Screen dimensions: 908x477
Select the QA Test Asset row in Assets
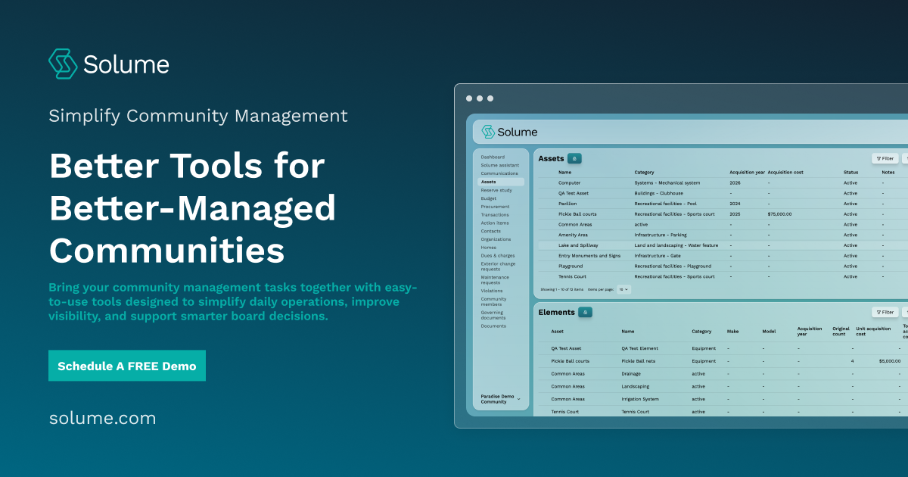(723, 193)
